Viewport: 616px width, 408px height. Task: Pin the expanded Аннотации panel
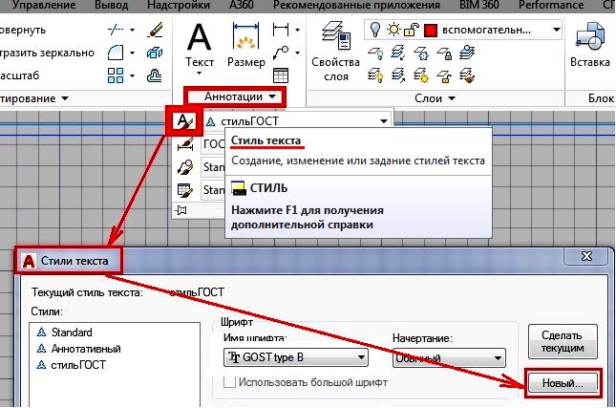click(x=181, y=209)
